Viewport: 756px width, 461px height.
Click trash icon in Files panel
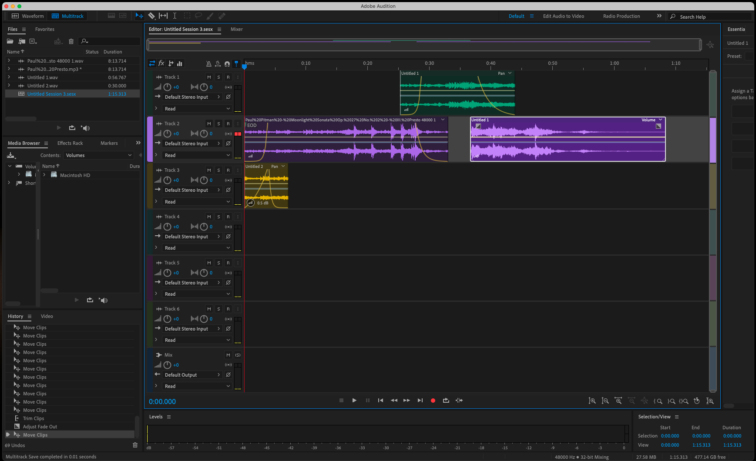coord(71,41)
